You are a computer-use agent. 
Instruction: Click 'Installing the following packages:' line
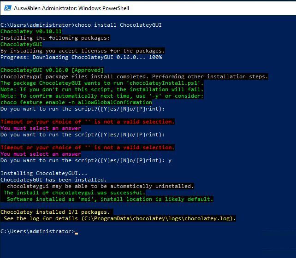tap(55, 38)
